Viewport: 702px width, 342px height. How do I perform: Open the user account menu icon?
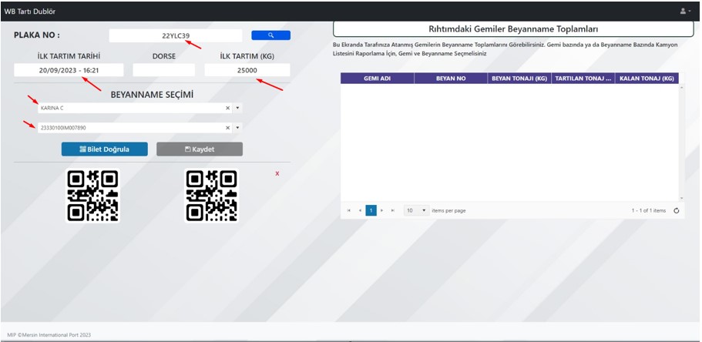click(685, 12)
